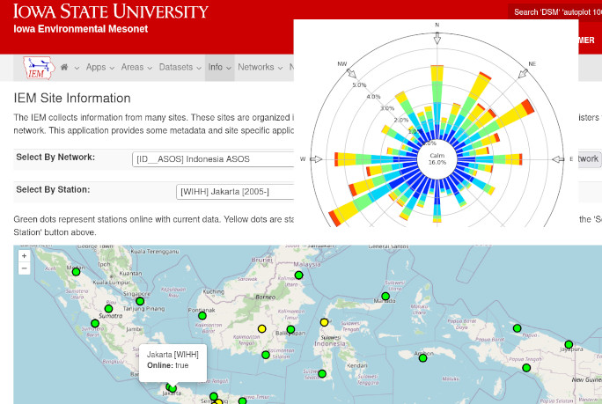The image size is (602, 404).
Task: Select the green dot near Kalimantan Utara
Action: 298,275
